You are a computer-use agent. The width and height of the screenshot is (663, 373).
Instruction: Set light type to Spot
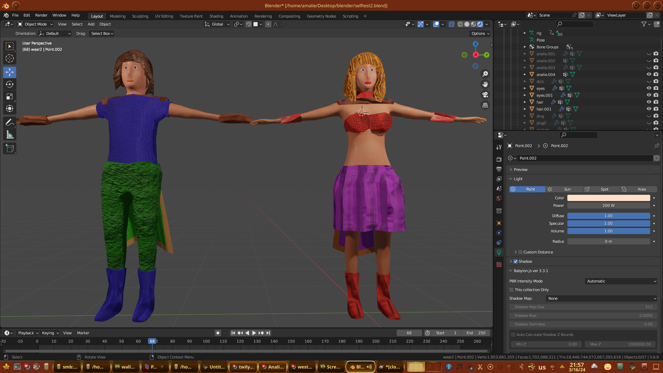tap(601, 189)
